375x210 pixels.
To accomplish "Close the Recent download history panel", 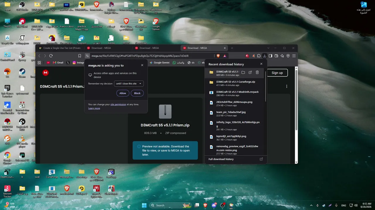I will (x=261, y=64).
